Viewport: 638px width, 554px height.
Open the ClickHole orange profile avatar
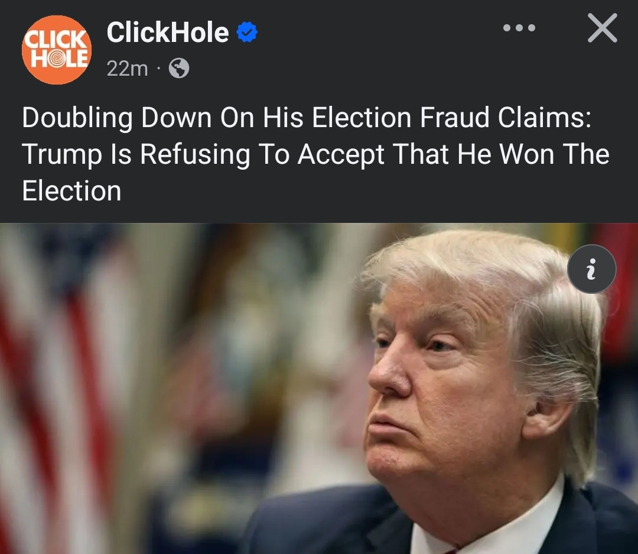pos(57,50)
